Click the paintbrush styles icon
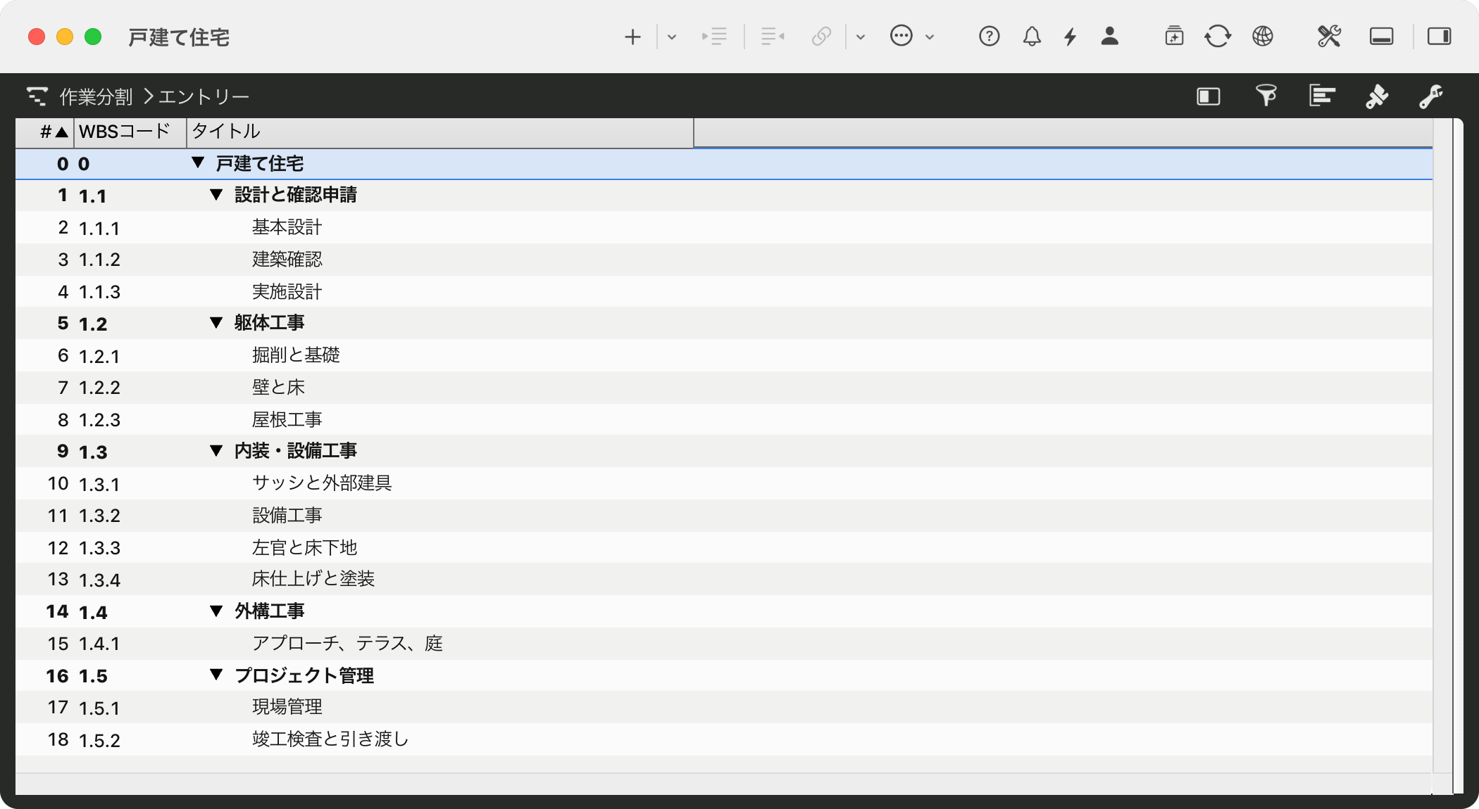The height and width of the screenshot is (809, 1479). click(x=1377, y=96)
